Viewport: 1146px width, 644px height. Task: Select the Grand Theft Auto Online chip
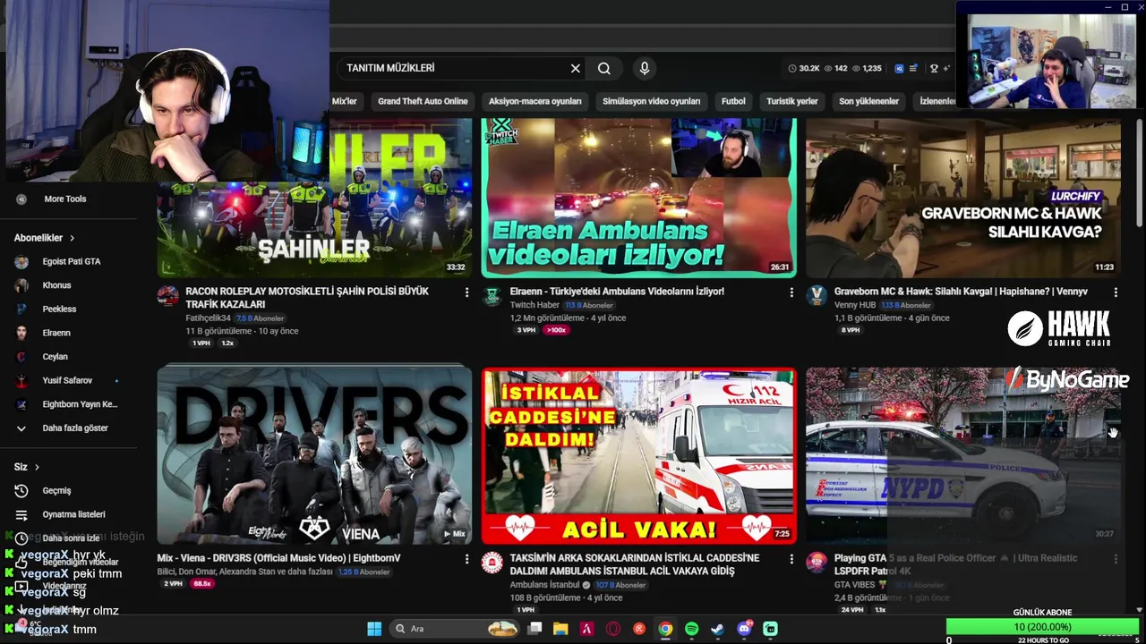pos(423,101)
